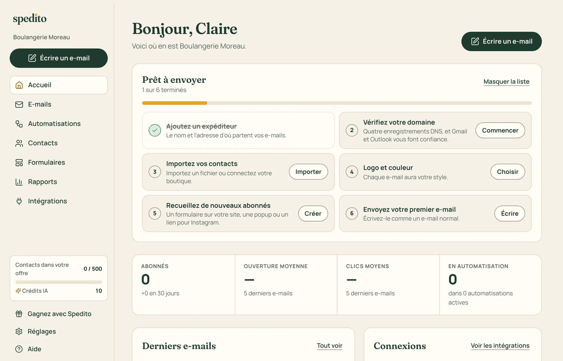
Task: Navigate to Formulaires
Action: pos(59,163)
